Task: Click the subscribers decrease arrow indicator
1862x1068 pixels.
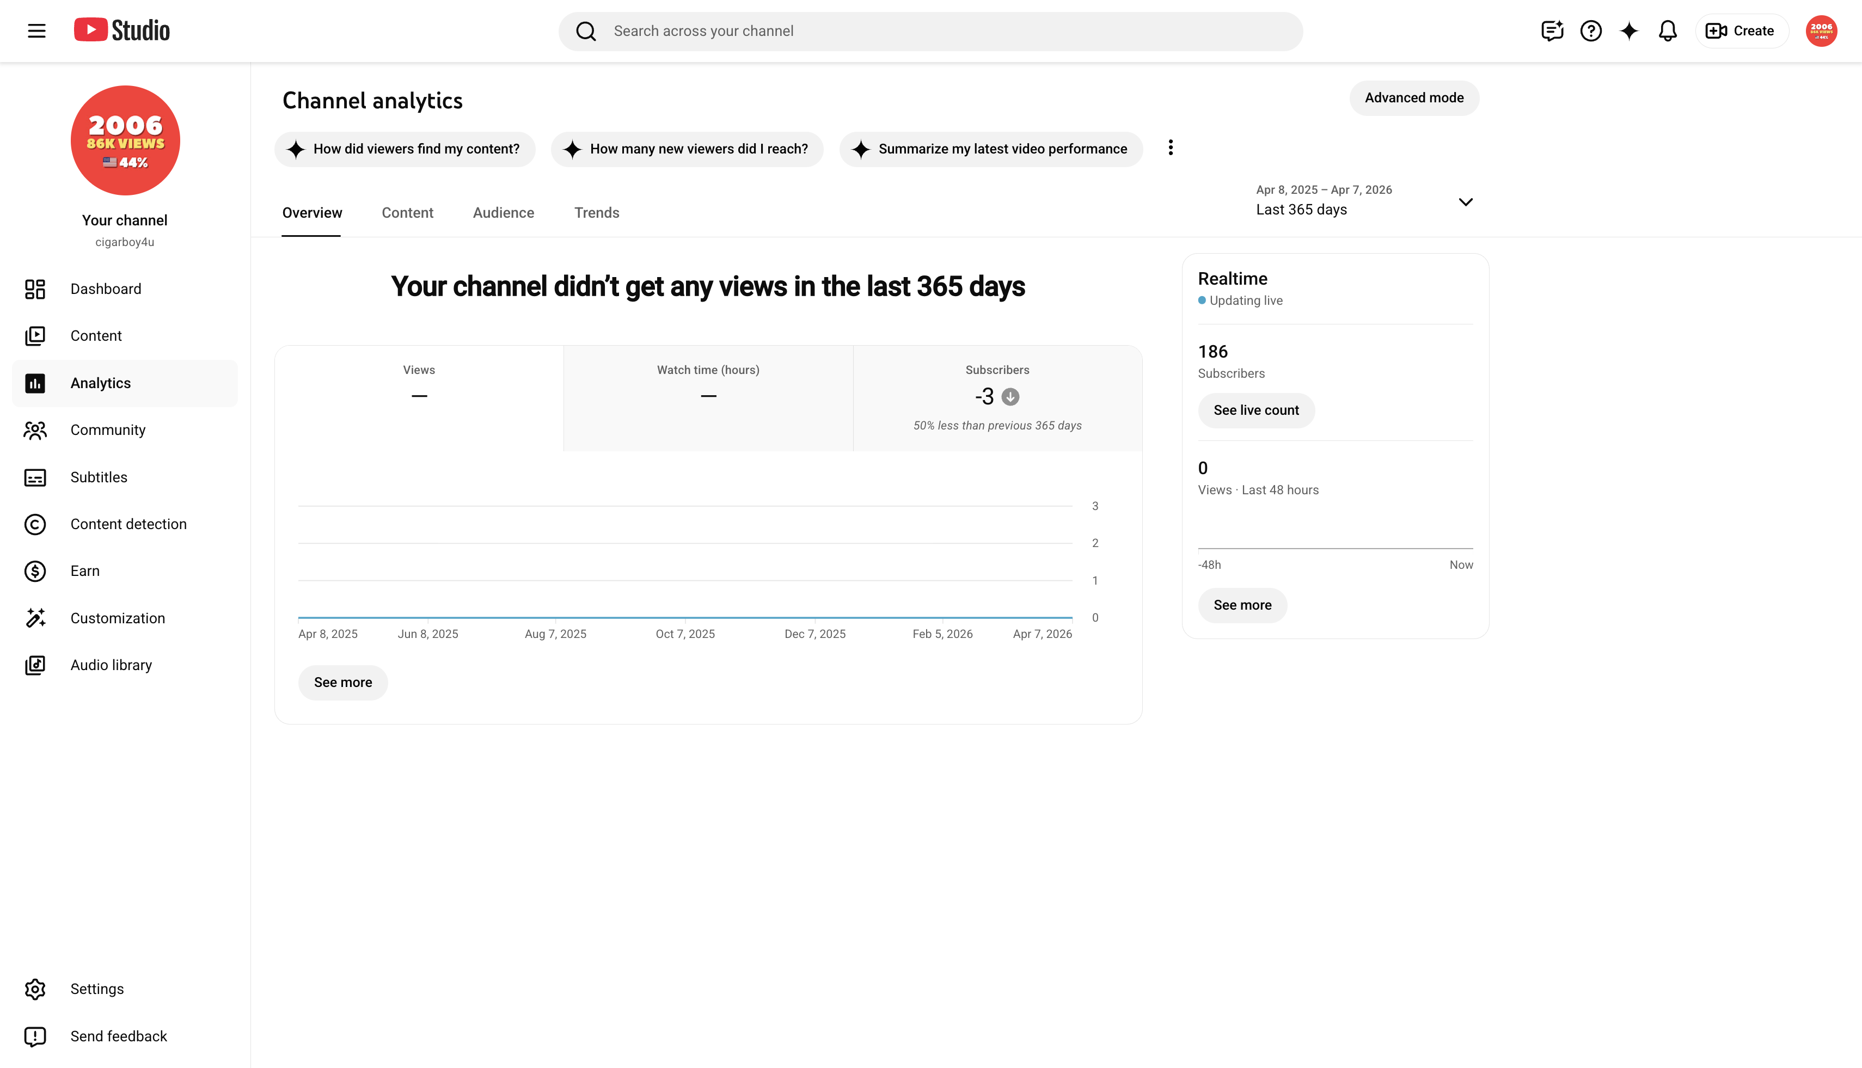Action: (x=1010, y=397)
